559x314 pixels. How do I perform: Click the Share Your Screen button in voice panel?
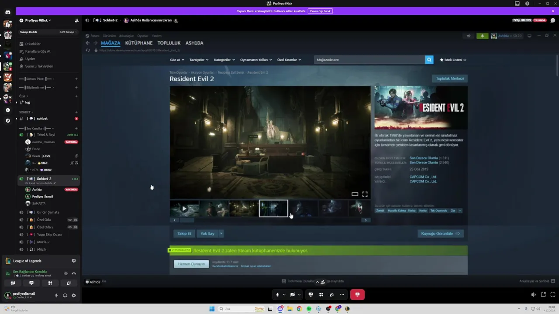[31, 283]
